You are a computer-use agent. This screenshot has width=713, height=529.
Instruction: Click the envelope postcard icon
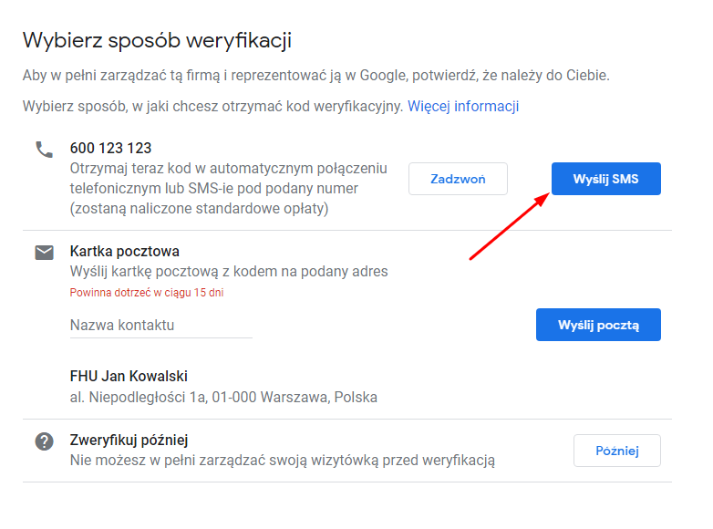pos(44,253)
